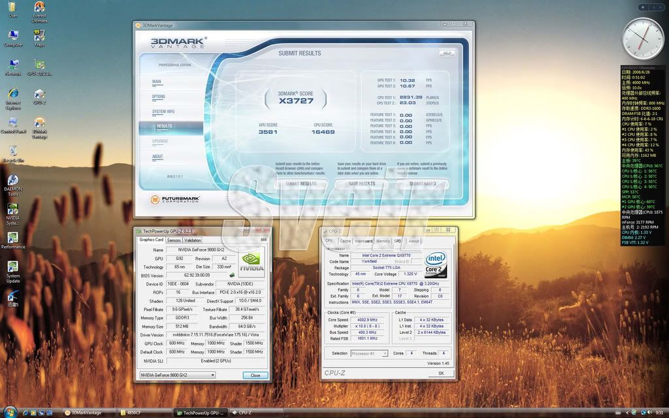Go to System Info in 3DMark Vantage

[x=163, y=112]
